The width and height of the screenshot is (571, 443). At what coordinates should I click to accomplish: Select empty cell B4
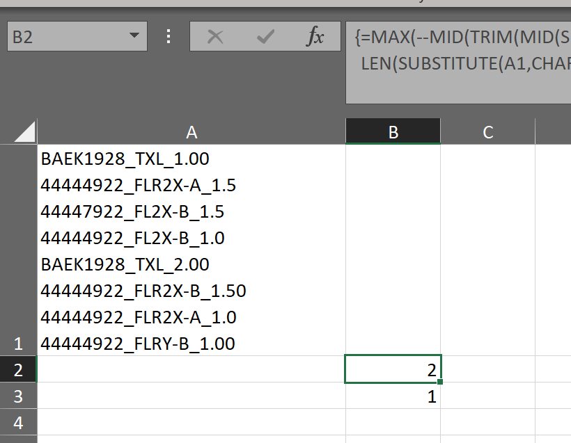point(393,422)
